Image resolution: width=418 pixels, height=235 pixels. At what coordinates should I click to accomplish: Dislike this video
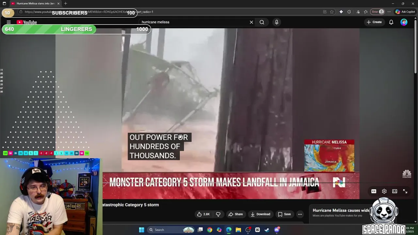coord(218,214)
